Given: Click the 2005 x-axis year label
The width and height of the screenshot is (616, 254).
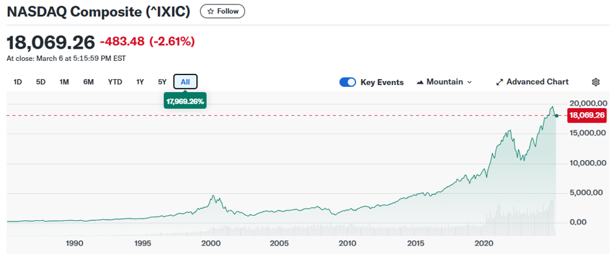Looking at the screenshot, I should point(279,244).
